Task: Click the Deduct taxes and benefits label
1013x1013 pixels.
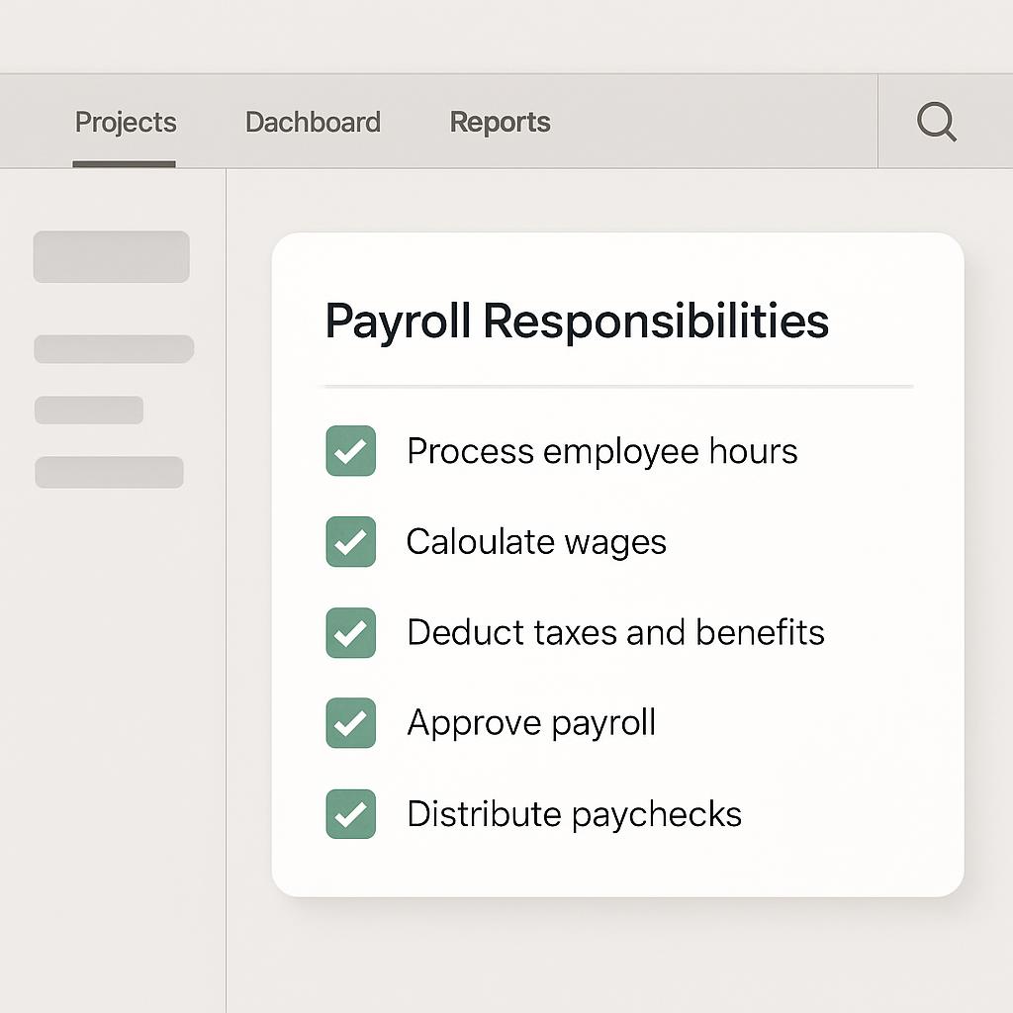Action: 615,633
